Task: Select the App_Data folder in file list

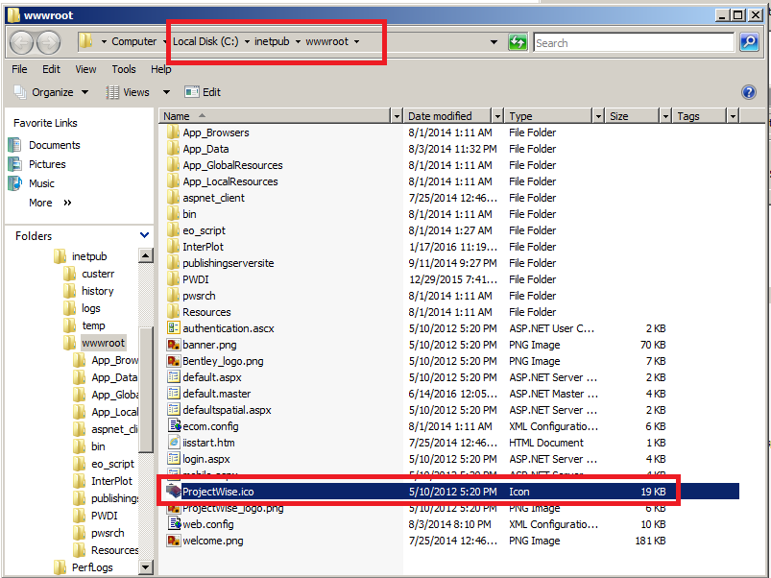Action: (x=205, y=149)
